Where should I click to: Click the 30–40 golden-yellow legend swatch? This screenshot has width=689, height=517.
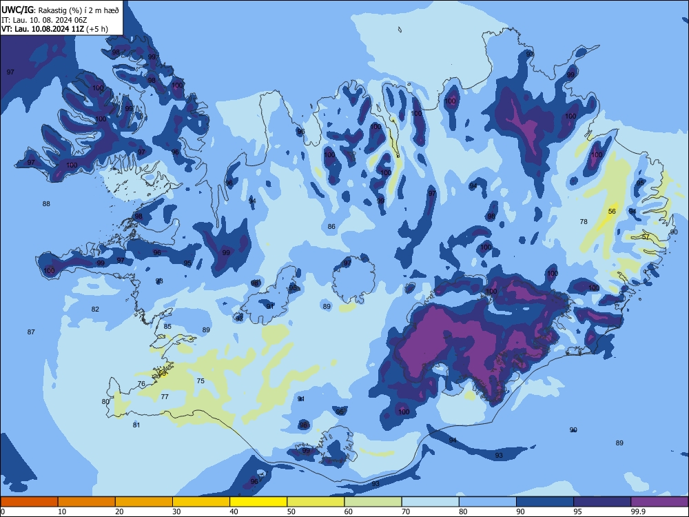click(x=201, y=502)
